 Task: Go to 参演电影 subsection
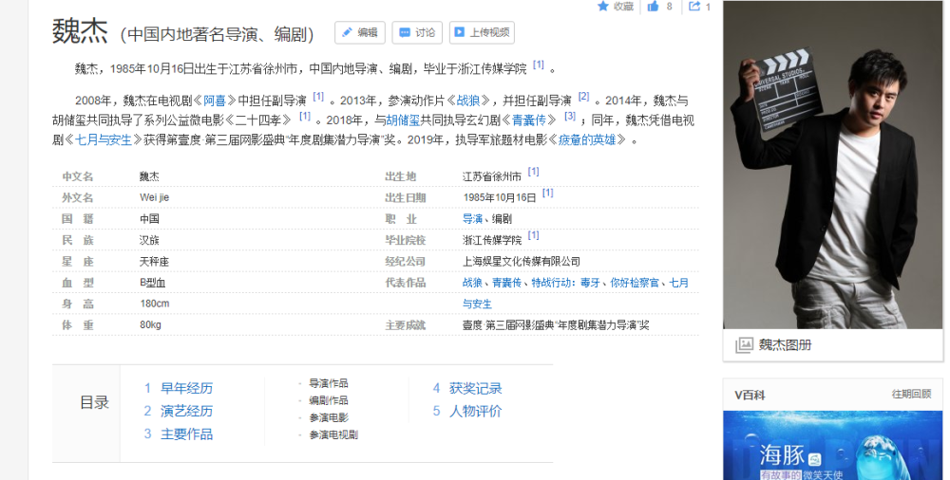[x=329, y=417]
